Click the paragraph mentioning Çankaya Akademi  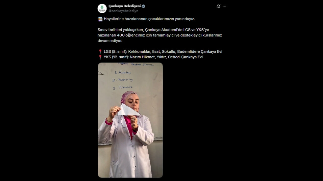tap(160, 35)
